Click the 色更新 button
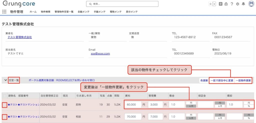 204,80
